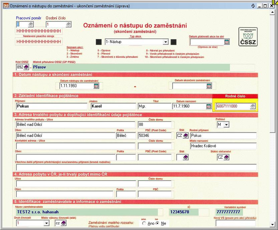Click the PSČ field containing 50346
Viewport: 278px width, 230px height.
coord(155,136)
